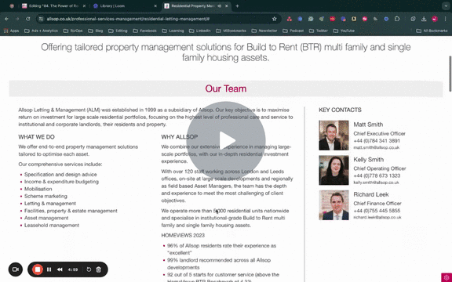
Task: Click Matt Smith's phone number
Action: (377, 141)
